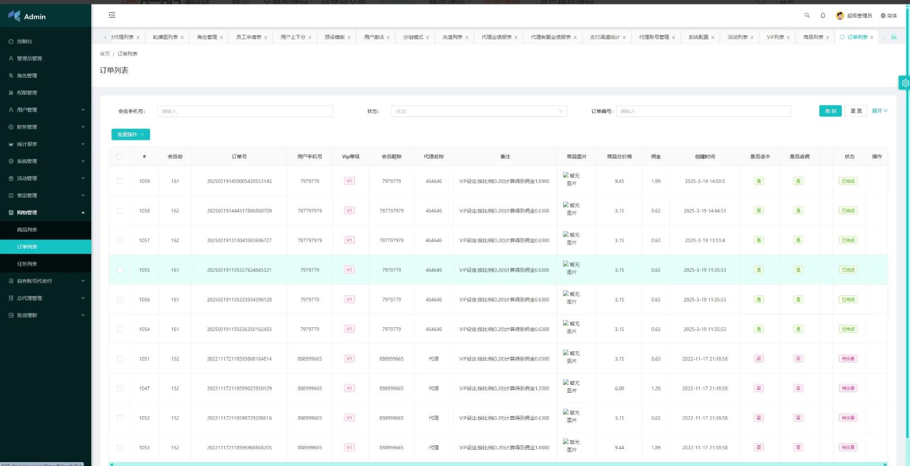Screen dimensions: 910x466
Task: Open notifications via the bell icon
Action: pyautogui.click(x=823, y=16)
